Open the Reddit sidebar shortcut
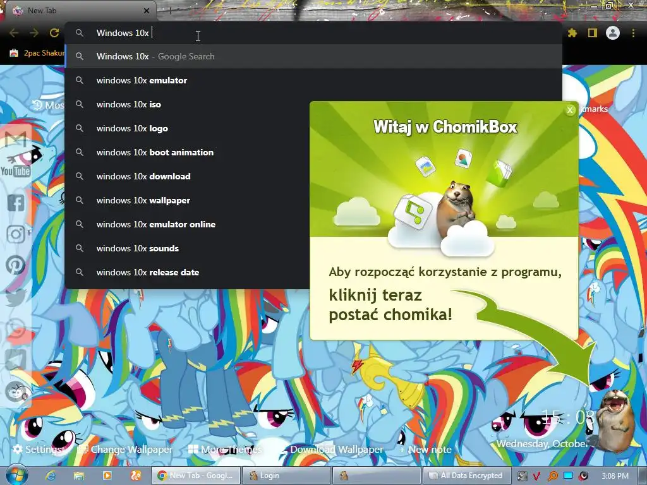The width and height of the screenshot is (647, 485). (16, 392)
